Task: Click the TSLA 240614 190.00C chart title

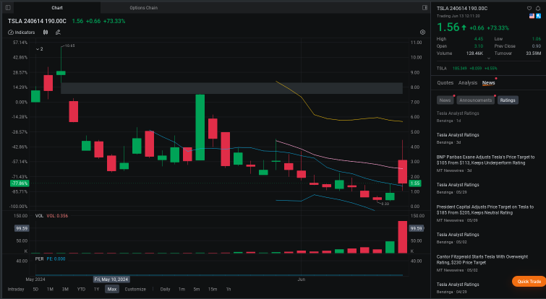Action: 37,21
